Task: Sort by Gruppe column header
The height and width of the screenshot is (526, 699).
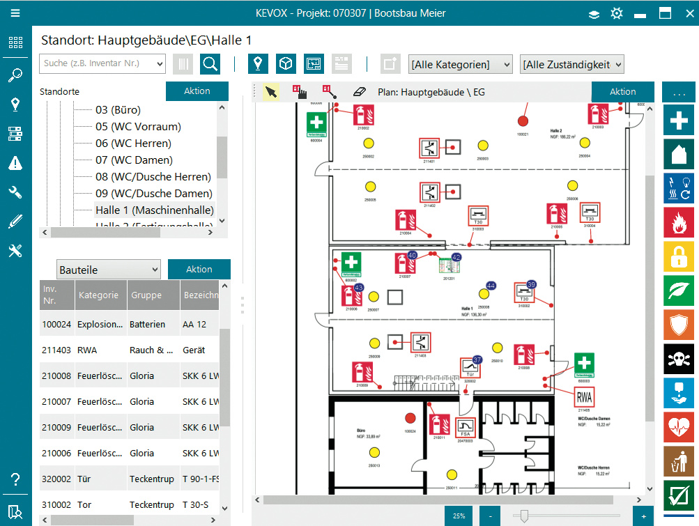Action: pyautogui.click(x=154, y=295)
